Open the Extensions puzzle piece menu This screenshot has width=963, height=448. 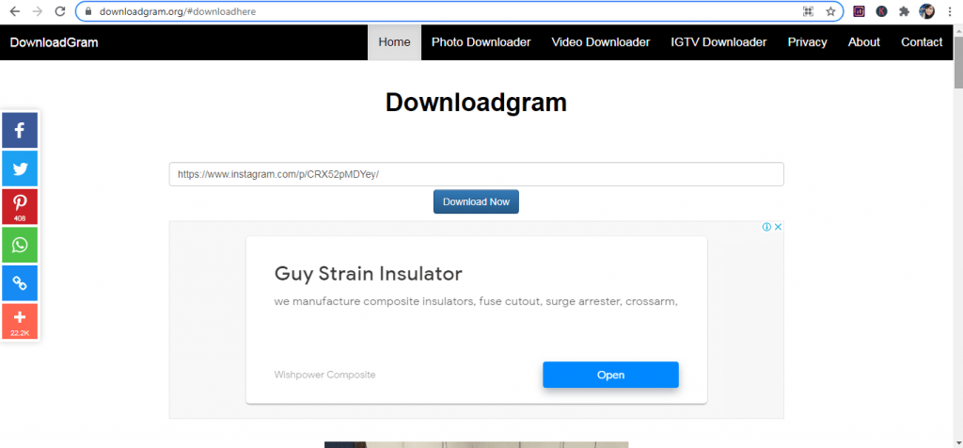click(x=904, y=11)
